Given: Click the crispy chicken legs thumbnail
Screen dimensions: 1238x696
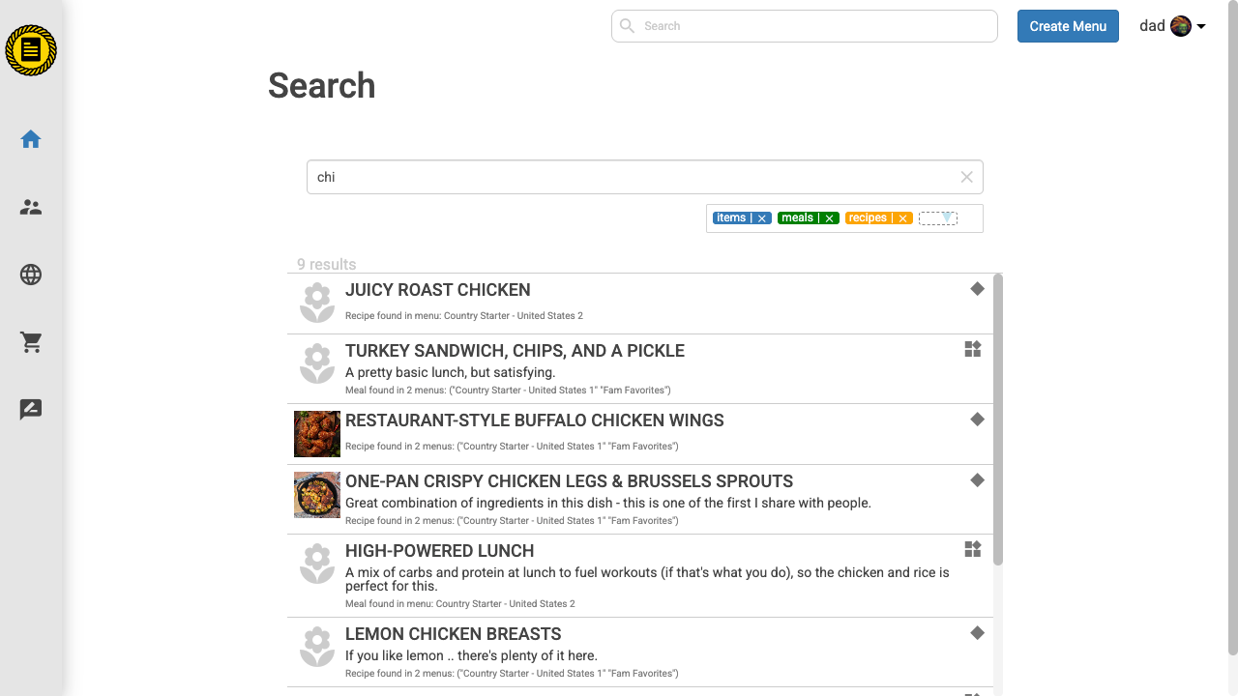Looking at the screenshot, I should pos(317,495).
